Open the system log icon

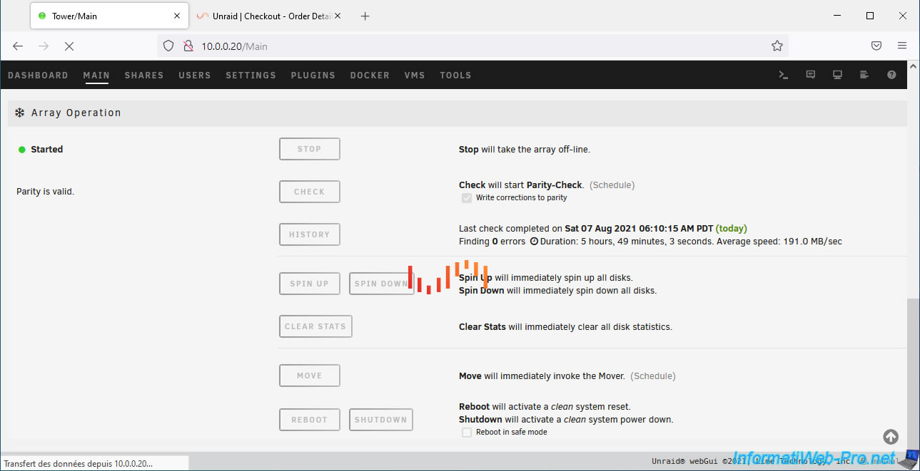tap(864, 75)
